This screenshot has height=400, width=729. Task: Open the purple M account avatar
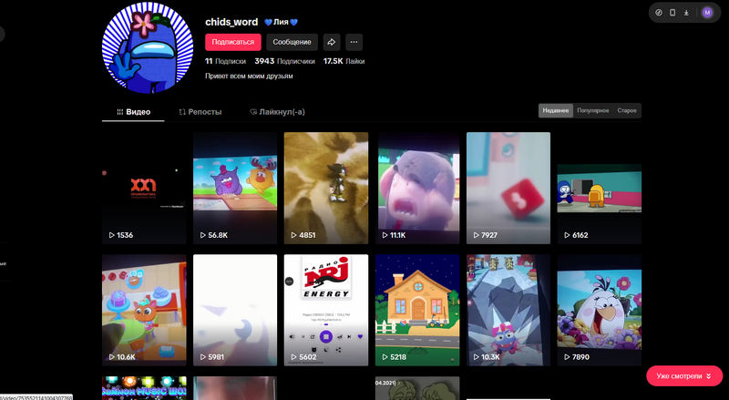tap(707, 13)
